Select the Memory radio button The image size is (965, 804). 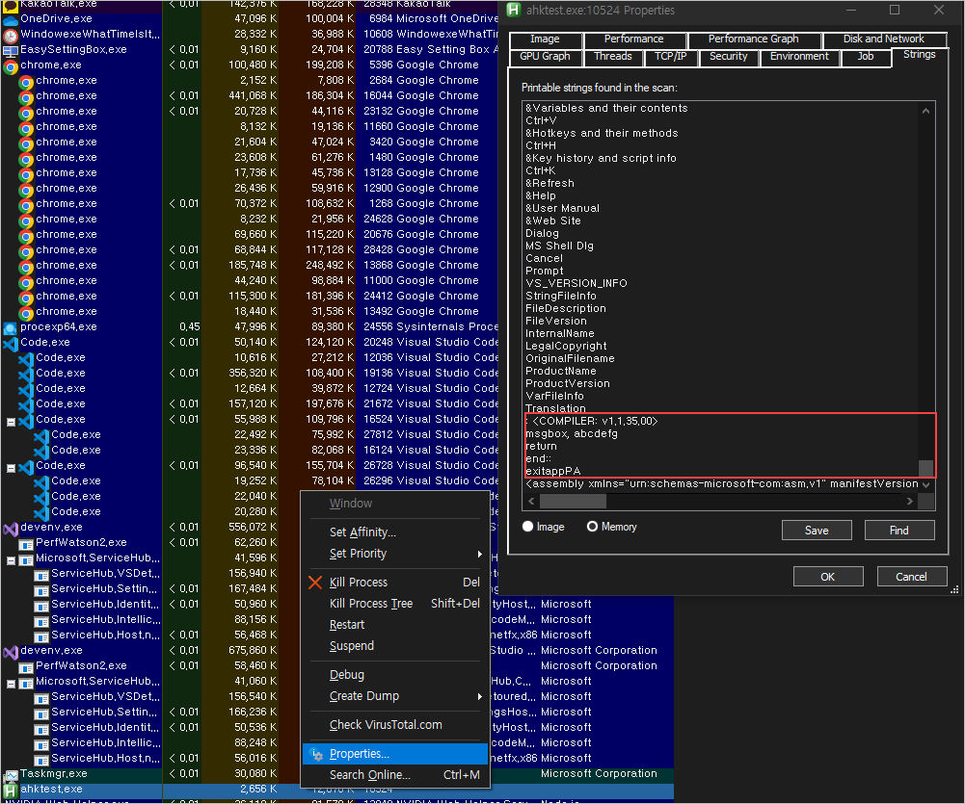[592, 527]
